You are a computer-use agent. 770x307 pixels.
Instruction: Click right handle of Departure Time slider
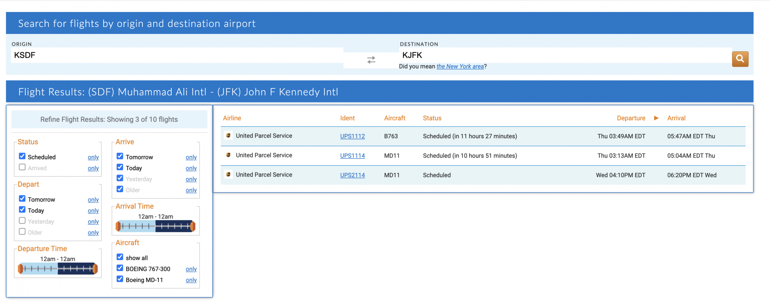click(x=95, y=268)
